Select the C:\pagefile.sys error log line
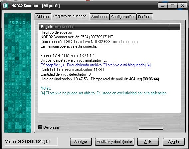This screenshot has height=149, width=189. (x=95, y=65)
